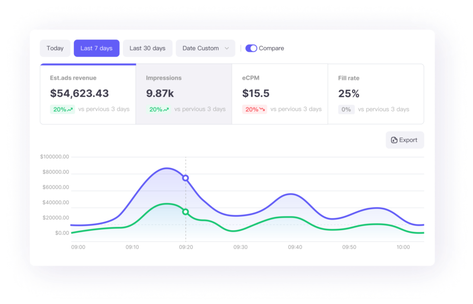Click the green data point at 09:20
Screen dimensions: 473x304
coord(186,212)
